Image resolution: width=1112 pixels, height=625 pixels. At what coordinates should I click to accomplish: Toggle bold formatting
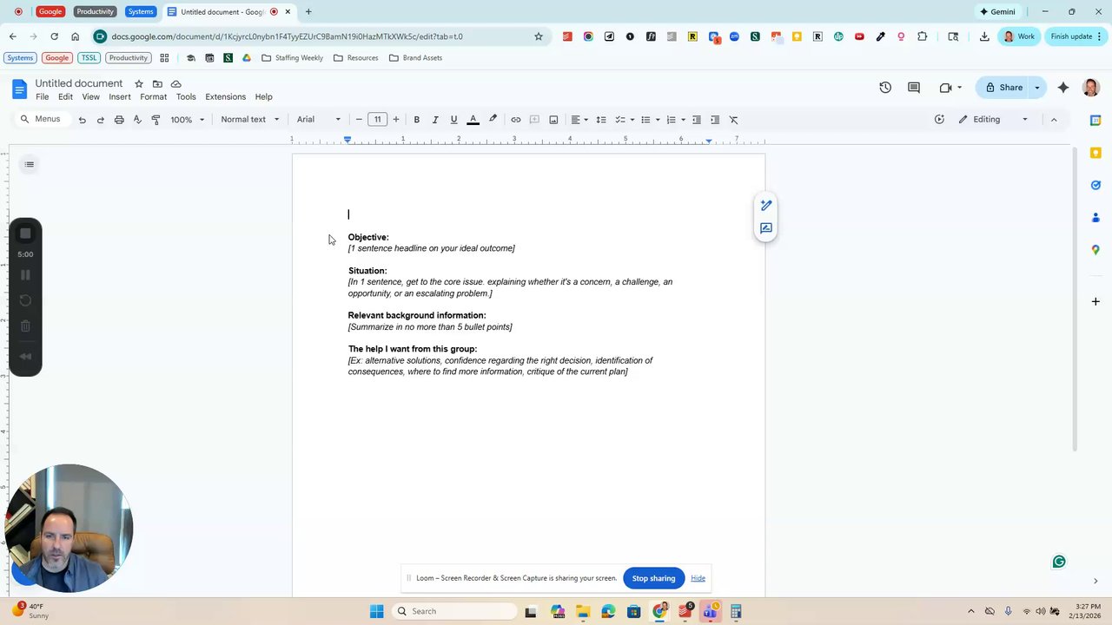coord(416,120)
